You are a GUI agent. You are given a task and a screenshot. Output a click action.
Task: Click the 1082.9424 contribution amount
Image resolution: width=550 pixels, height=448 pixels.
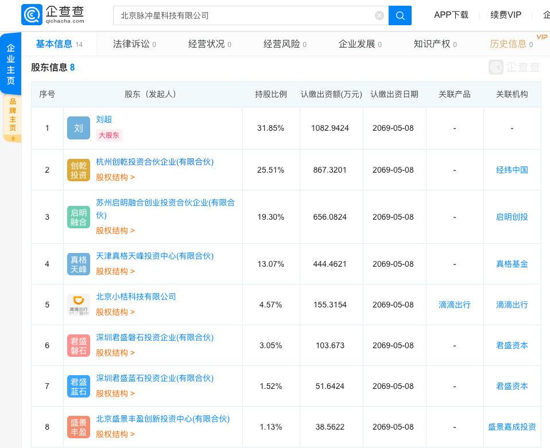click(330, 128)
